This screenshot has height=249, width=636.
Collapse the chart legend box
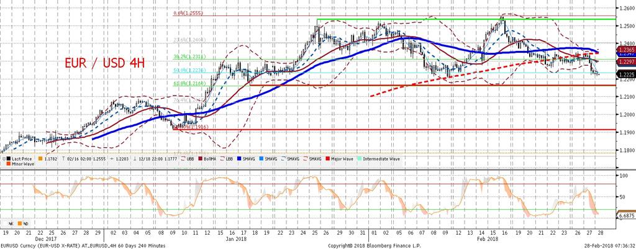tap(4, 159)
